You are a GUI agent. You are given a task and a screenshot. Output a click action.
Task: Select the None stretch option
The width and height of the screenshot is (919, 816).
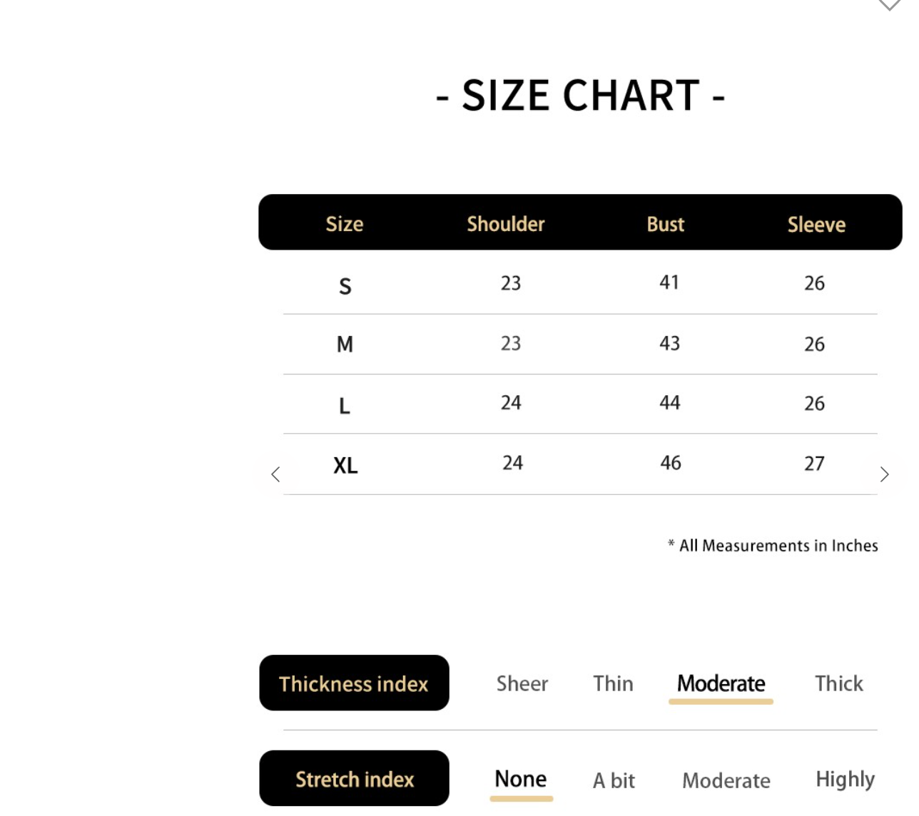[x=521, y=779]
